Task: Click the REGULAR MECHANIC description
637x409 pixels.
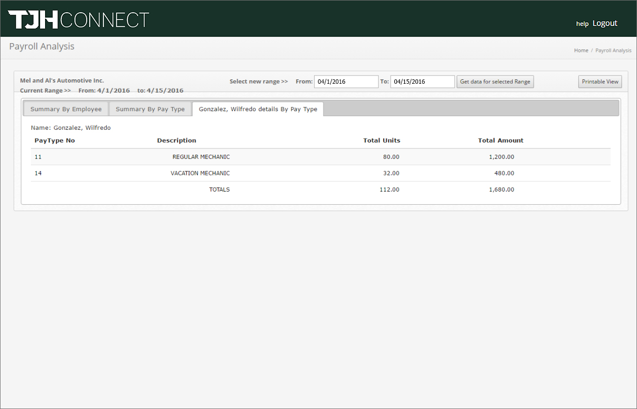Action: (201, 157)
